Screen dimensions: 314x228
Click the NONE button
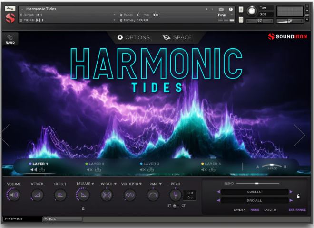[255, 210]
